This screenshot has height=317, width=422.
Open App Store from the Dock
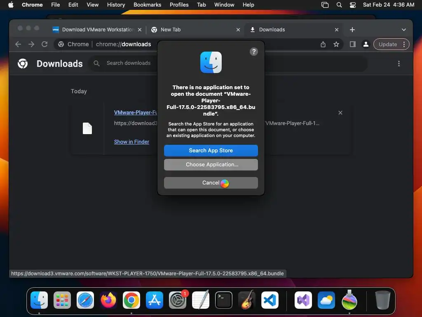155,300
